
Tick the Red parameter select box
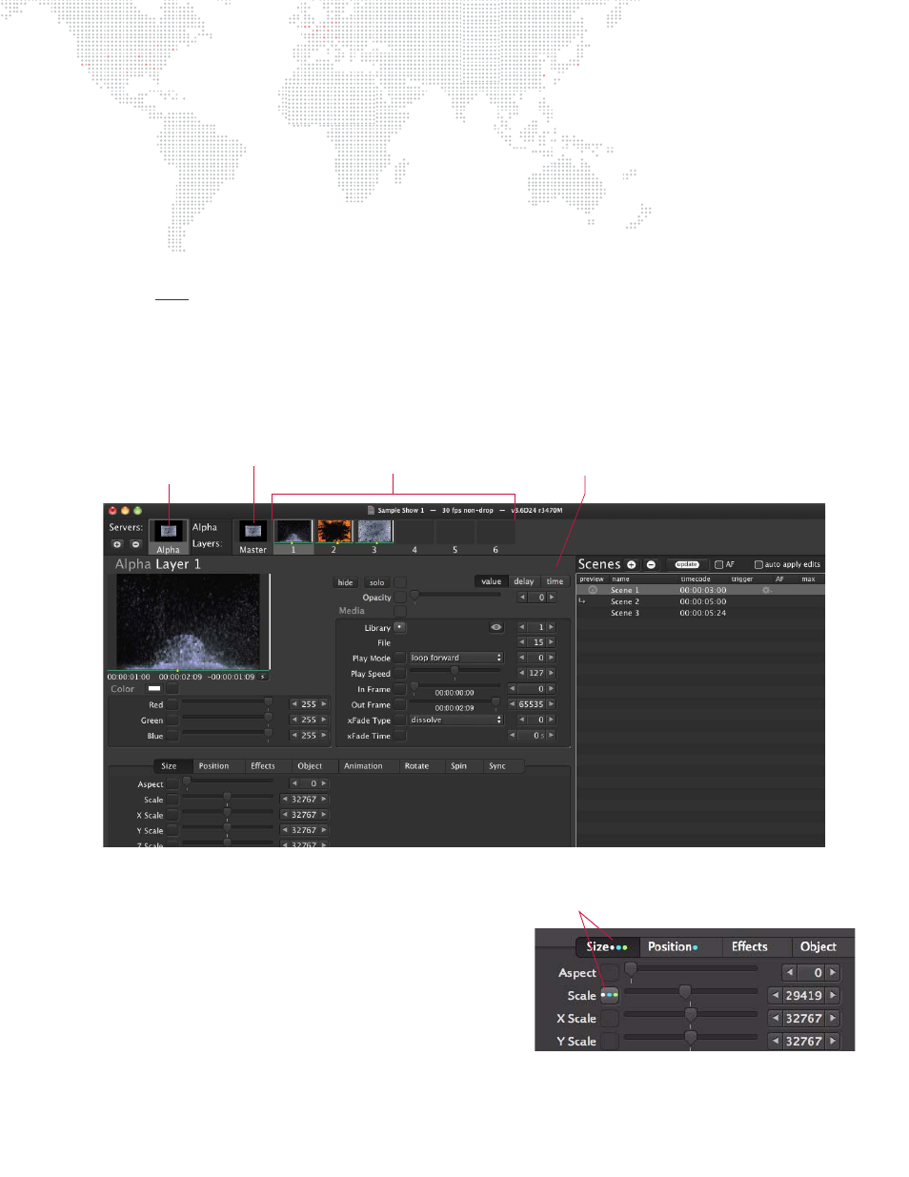tap(172, 704)
